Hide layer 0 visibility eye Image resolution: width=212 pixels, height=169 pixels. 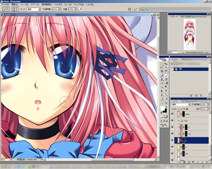[x=172, y=147]
